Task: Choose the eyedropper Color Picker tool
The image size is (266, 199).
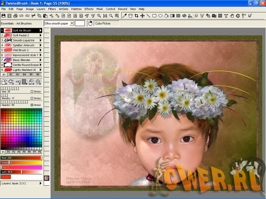Action: [124, 16]
